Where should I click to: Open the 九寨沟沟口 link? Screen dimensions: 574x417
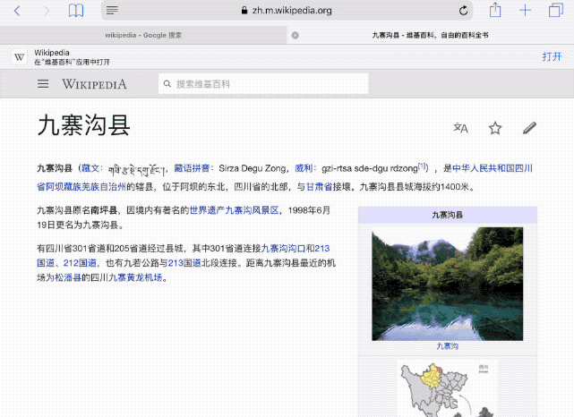tap(283, 249)
